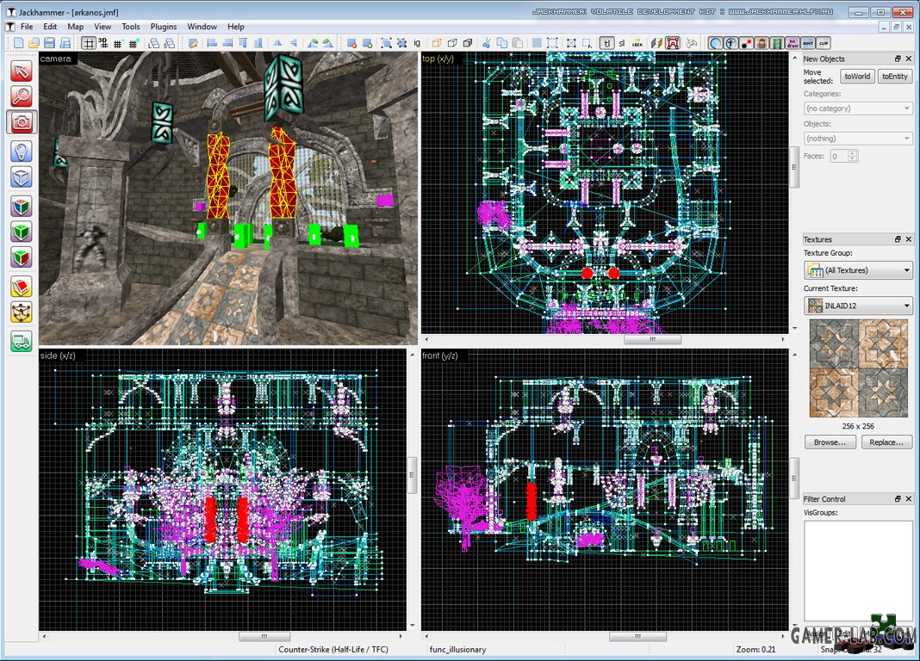Increment the Faces stepper value

point(853,152)
